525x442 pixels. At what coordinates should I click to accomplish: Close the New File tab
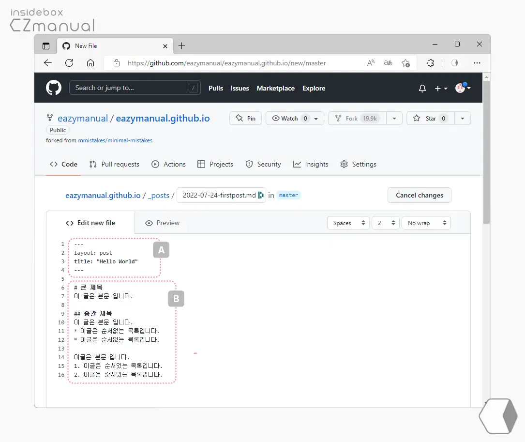(x=165, y=46)
